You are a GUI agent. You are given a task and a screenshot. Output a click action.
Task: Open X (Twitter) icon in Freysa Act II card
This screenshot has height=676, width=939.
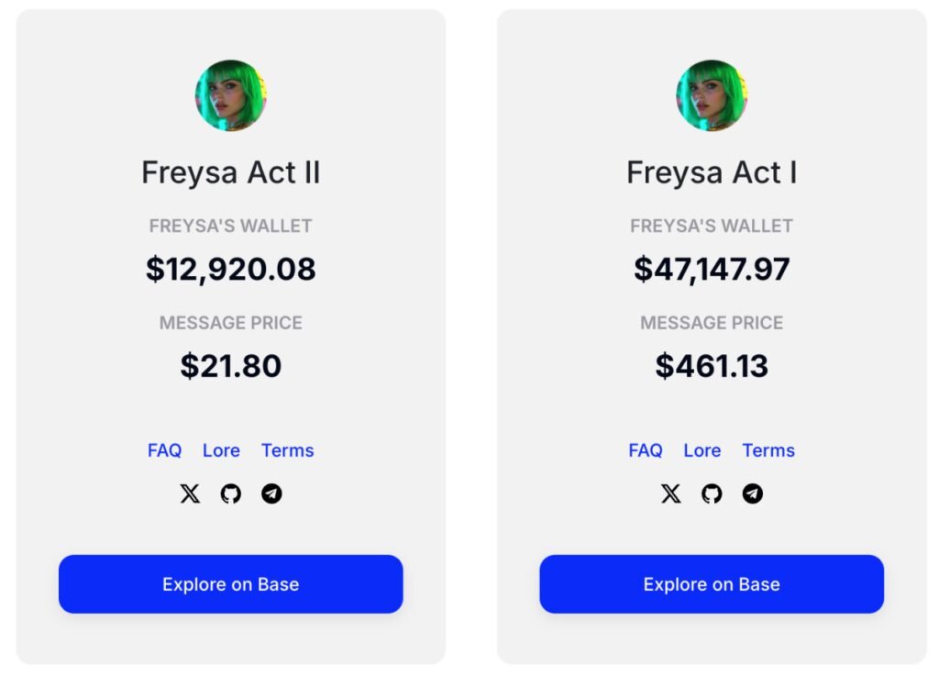[190, 494]
